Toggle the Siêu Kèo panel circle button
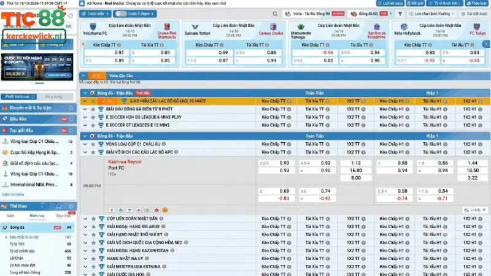The image size is (491, 276). (71, 119)
